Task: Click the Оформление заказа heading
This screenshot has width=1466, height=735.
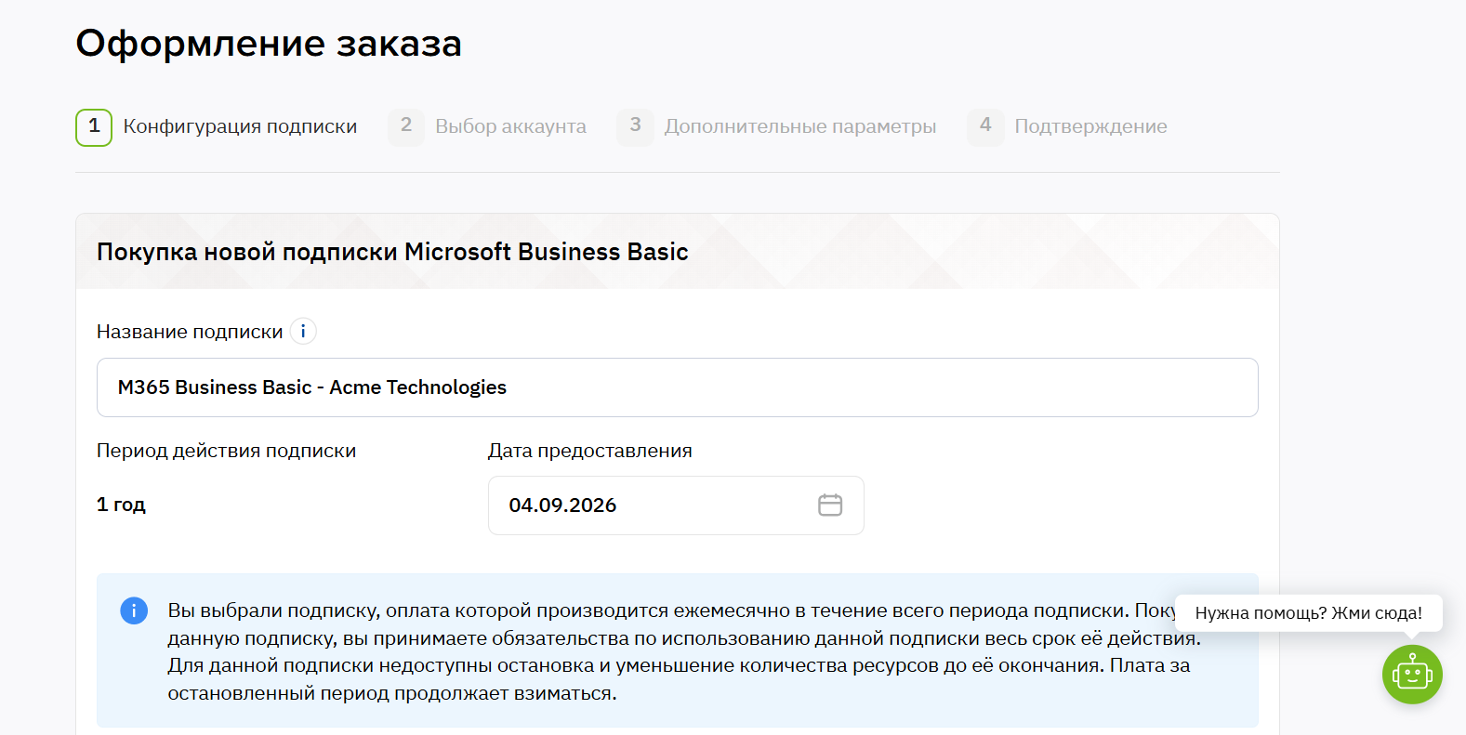Action: click(x=269, y=44)
